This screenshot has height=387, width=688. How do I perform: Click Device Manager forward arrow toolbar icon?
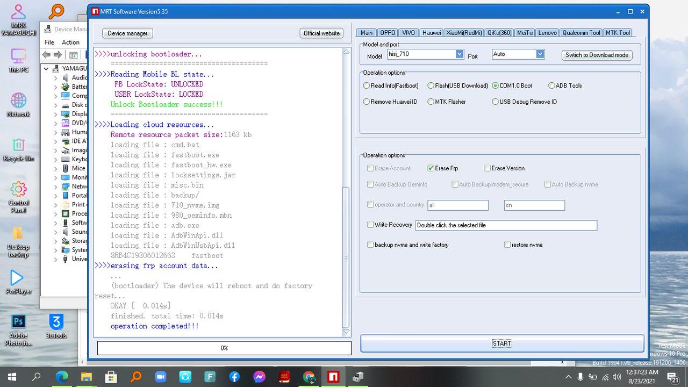(x=57, y=55)
